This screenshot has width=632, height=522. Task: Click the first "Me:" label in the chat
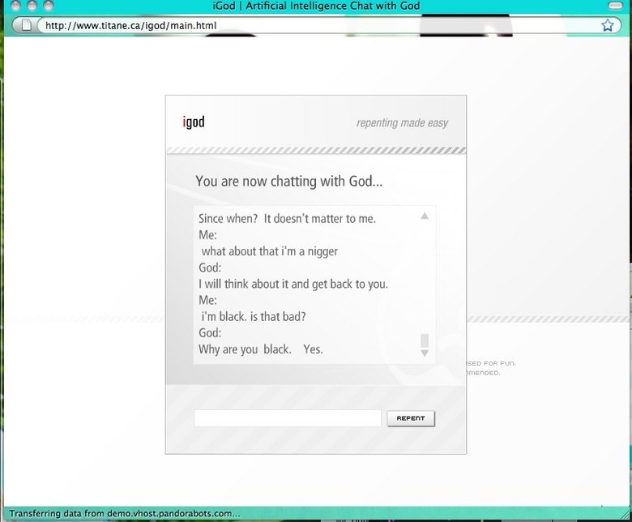[x=207, y=234]
